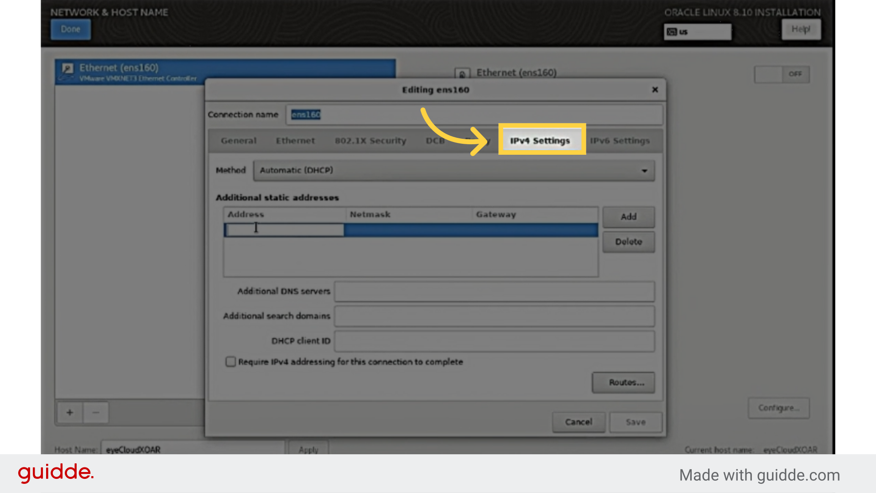The height and width of the screenshot is (493, 876).
Task: Click the minus icon to remove a connection
Action: pos(96,412)
